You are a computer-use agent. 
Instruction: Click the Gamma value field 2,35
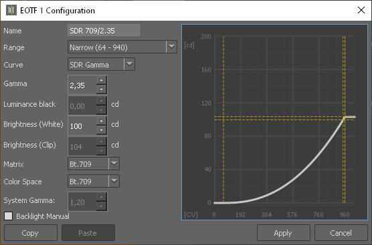coord(82,85)
